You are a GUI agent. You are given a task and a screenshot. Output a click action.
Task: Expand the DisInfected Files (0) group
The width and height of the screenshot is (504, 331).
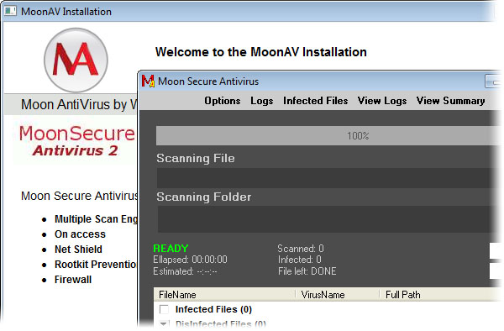coord(164,323)
